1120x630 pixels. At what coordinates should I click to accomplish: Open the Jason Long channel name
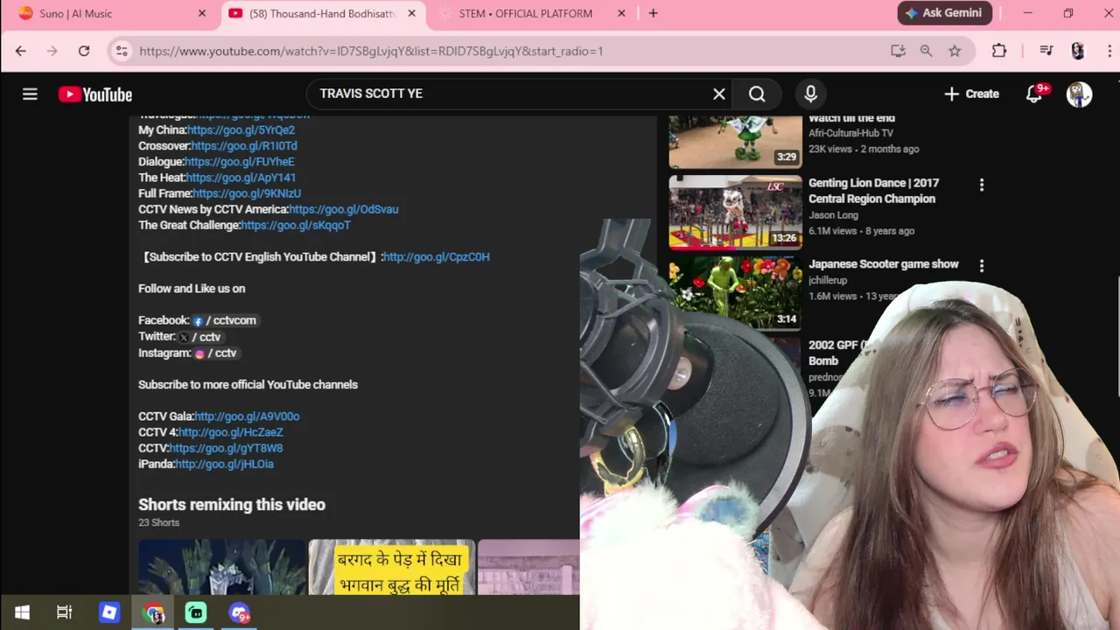tap(833, 214)
